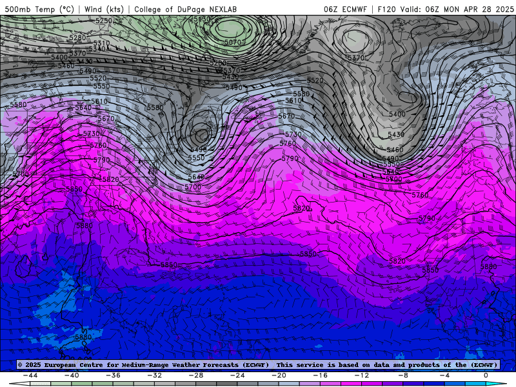Click the -8 colorbar tick label
This screenshot has height=387, width=516.
click(403, 375)
